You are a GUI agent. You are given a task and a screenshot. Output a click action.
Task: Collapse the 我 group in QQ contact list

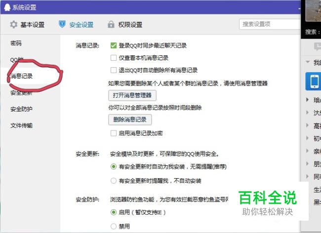click(x=307, y=62)
